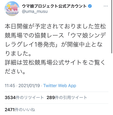Screen dimensions: 113x115
Task: Click the final ださい。 line of tweet
Action: click(x=15, y=71)
